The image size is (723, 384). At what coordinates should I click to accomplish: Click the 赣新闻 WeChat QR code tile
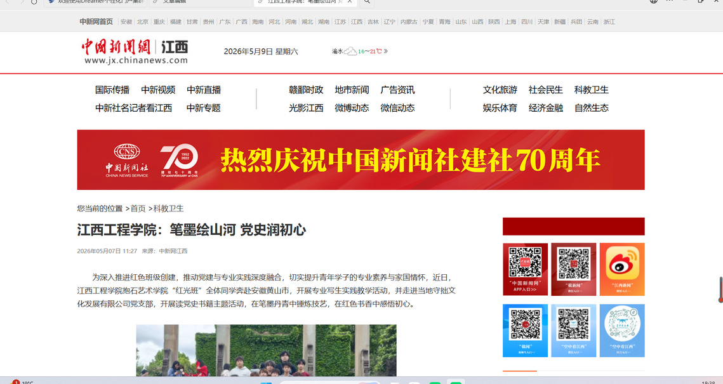574,269
